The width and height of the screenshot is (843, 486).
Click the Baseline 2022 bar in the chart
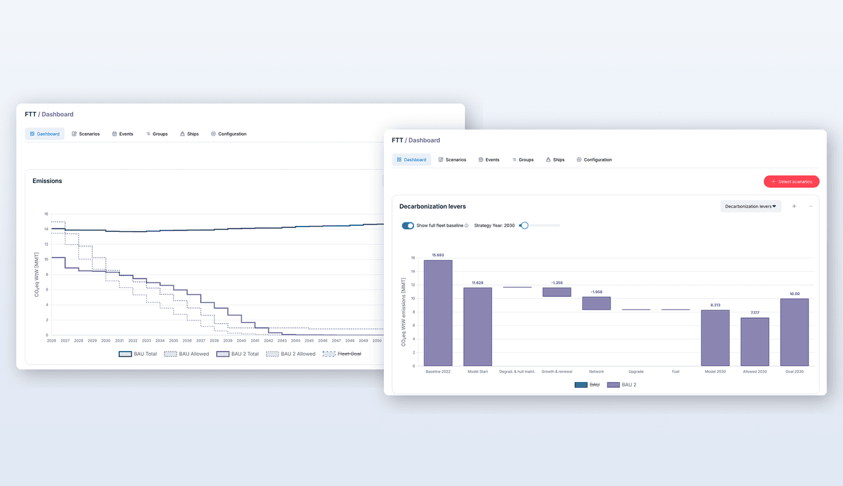pyautogui.click(x=438, y=313)
